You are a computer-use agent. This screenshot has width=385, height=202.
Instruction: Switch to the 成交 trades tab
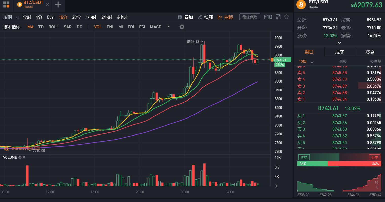click(339, 52)
